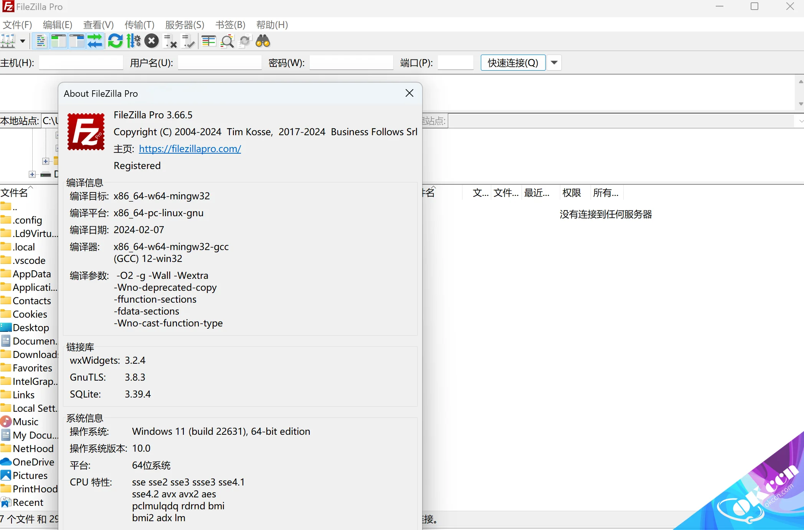The height and width of the screenshot is (530, 804).
Task: Open the 查看(V) menu
Action: 98,25
